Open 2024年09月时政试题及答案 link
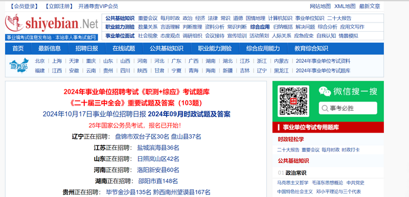The height and width of the screenshot is (197, 409). click(x=189, y=114)
